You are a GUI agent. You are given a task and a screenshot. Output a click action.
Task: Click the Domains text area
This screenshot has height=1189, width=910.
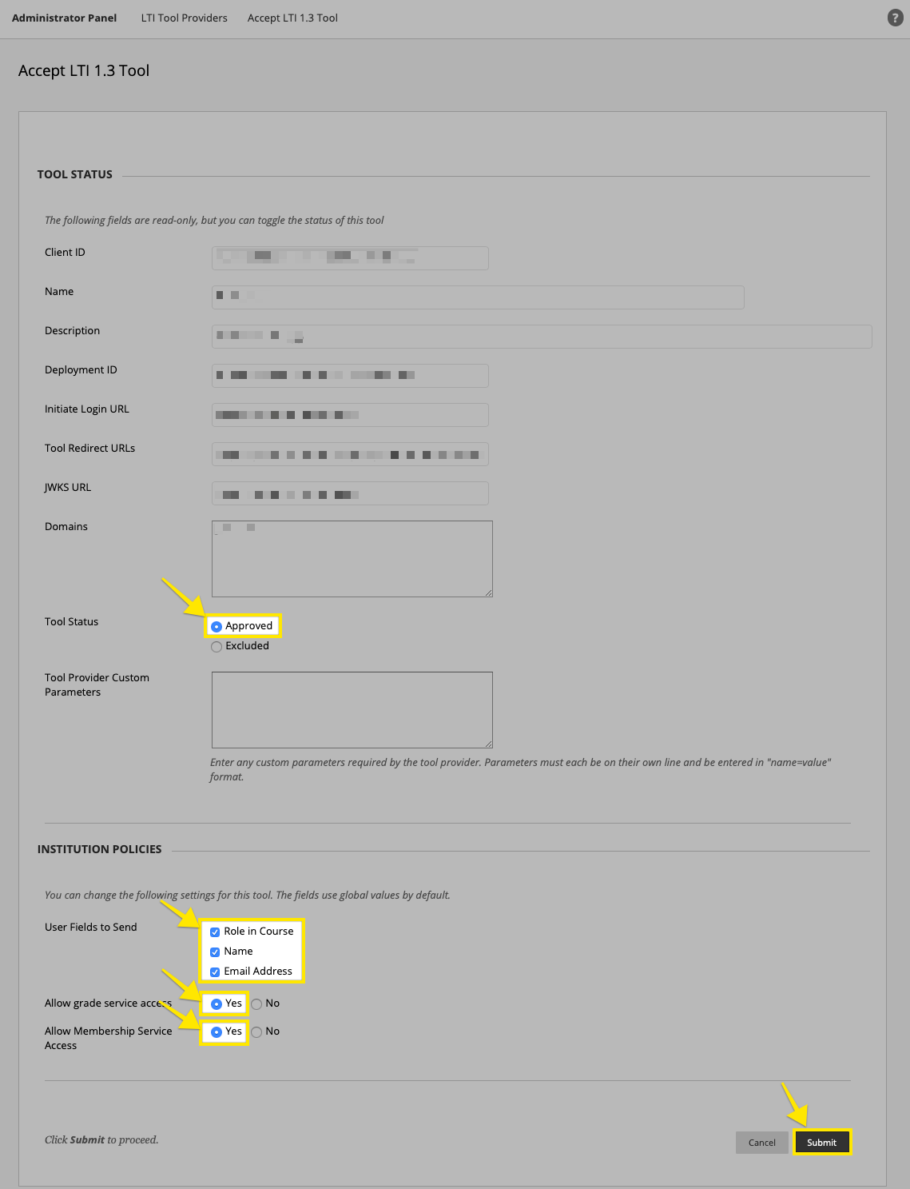point(352,558)
